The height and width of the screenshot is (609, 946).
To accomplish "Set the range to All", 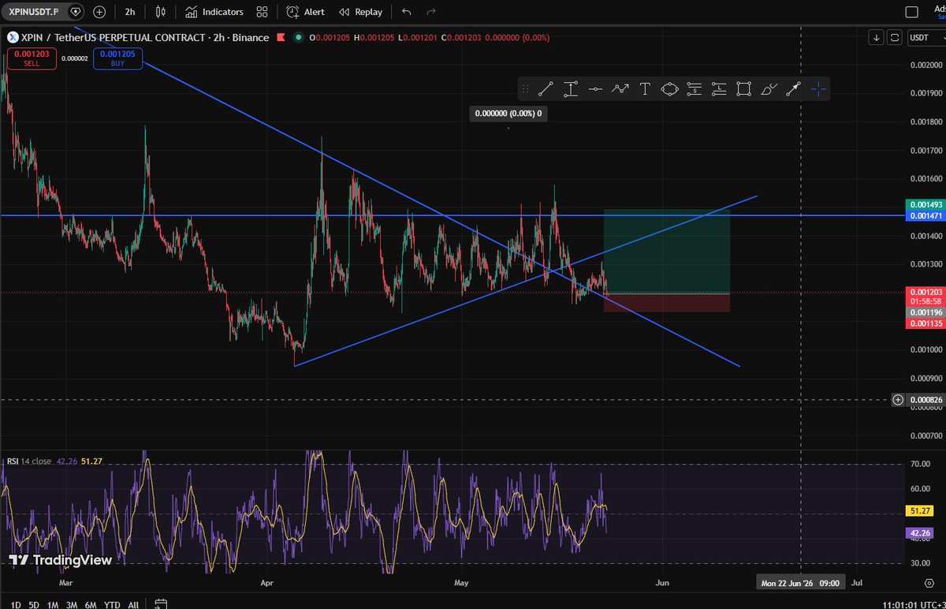I will coord(133,604).
